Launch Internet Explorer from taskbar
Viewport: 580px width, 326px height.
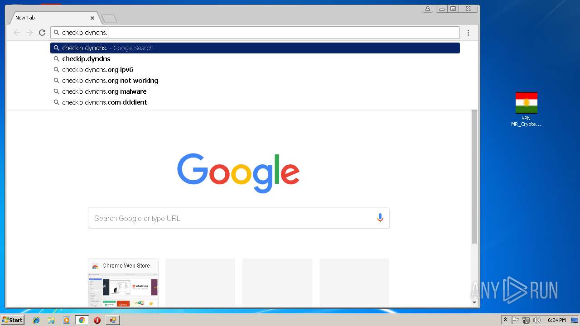(36, 320)
